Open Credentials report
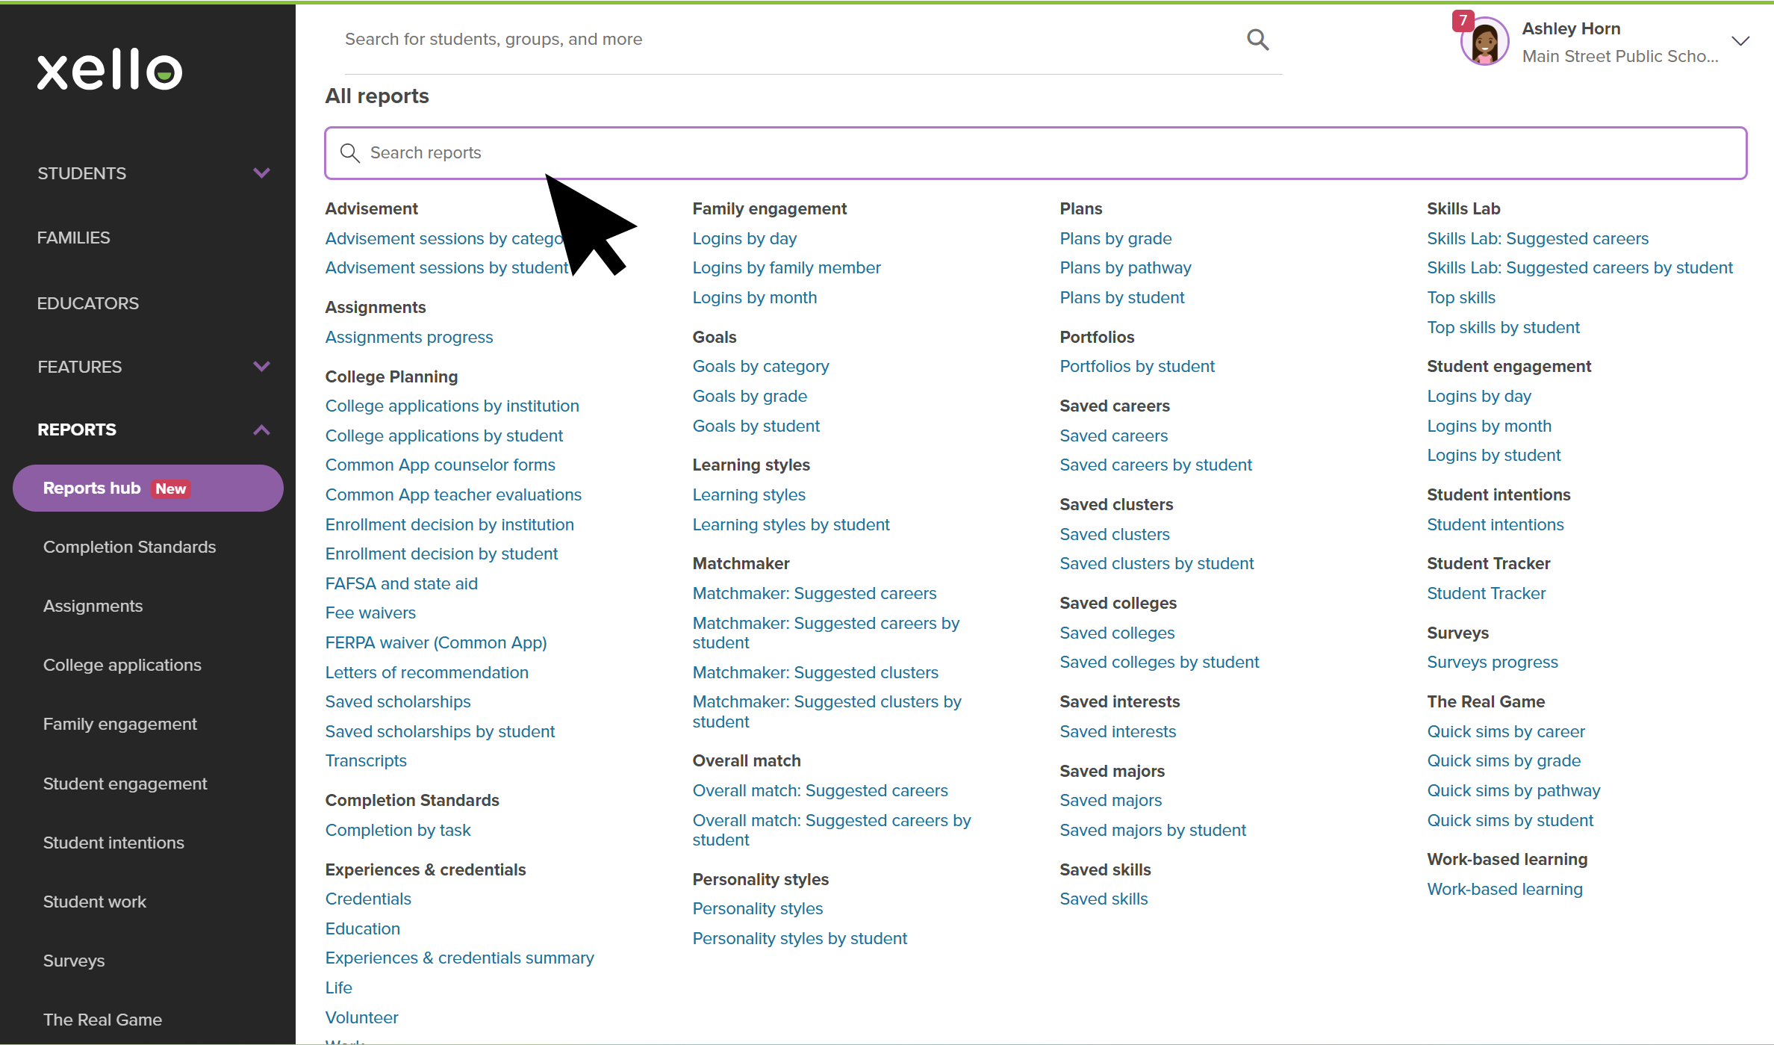 click(x=369, y=899)
